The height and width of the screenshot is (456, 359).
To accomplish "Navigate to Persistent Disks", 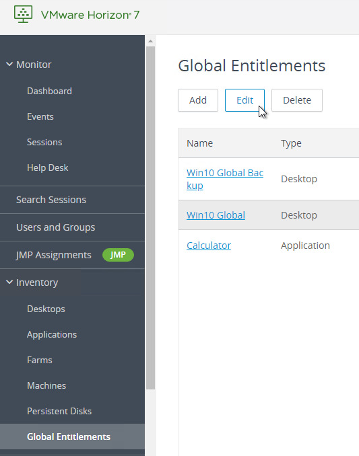I will click(59, 411).
